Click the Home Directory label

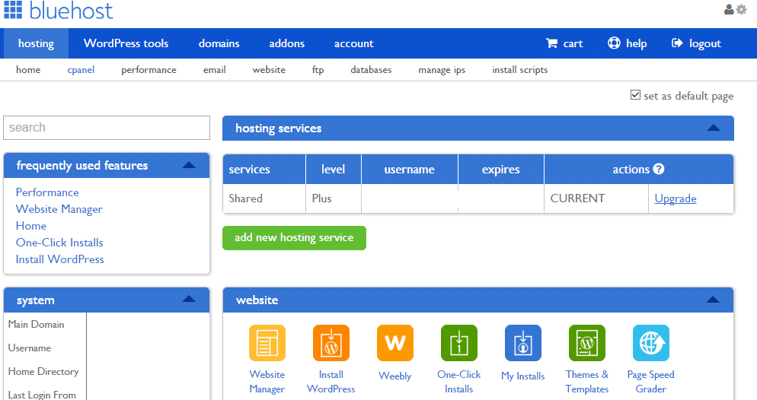point(43,372)
